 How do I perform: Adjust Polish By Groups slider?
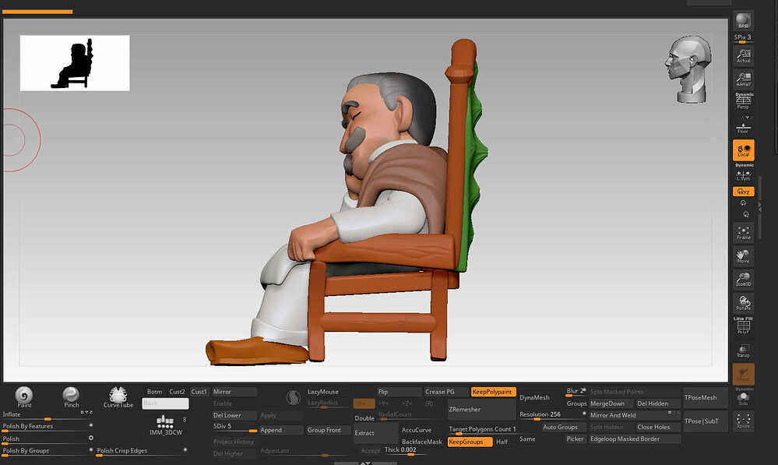coord(48,452)
